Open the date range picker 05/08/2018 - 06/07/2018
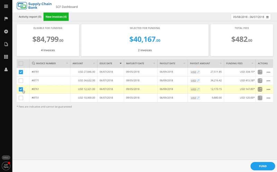The height and width of the screenshot is (172, 277). pos(251,17)
